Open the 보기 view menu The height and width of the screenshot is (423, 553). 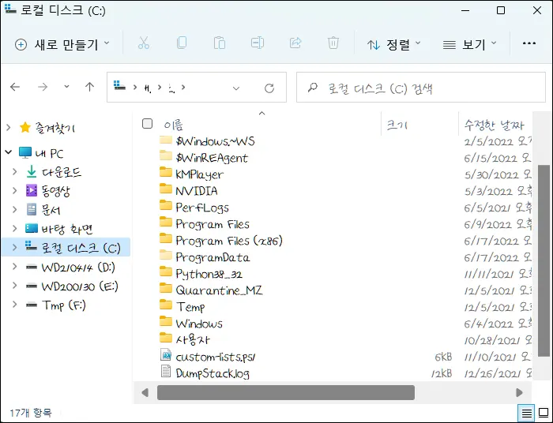pyautogui.click(x=469, y=44)
